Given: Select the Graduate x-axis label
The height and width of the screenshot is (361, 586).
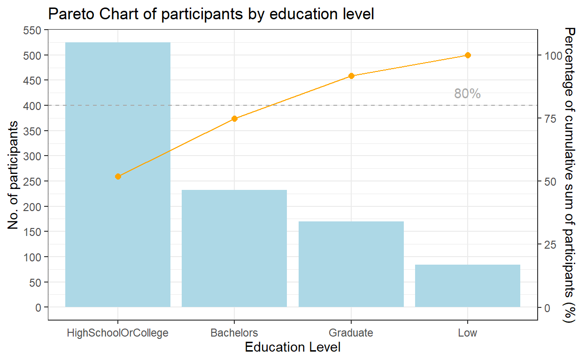Looking at the screenshot, I should 351,333.
